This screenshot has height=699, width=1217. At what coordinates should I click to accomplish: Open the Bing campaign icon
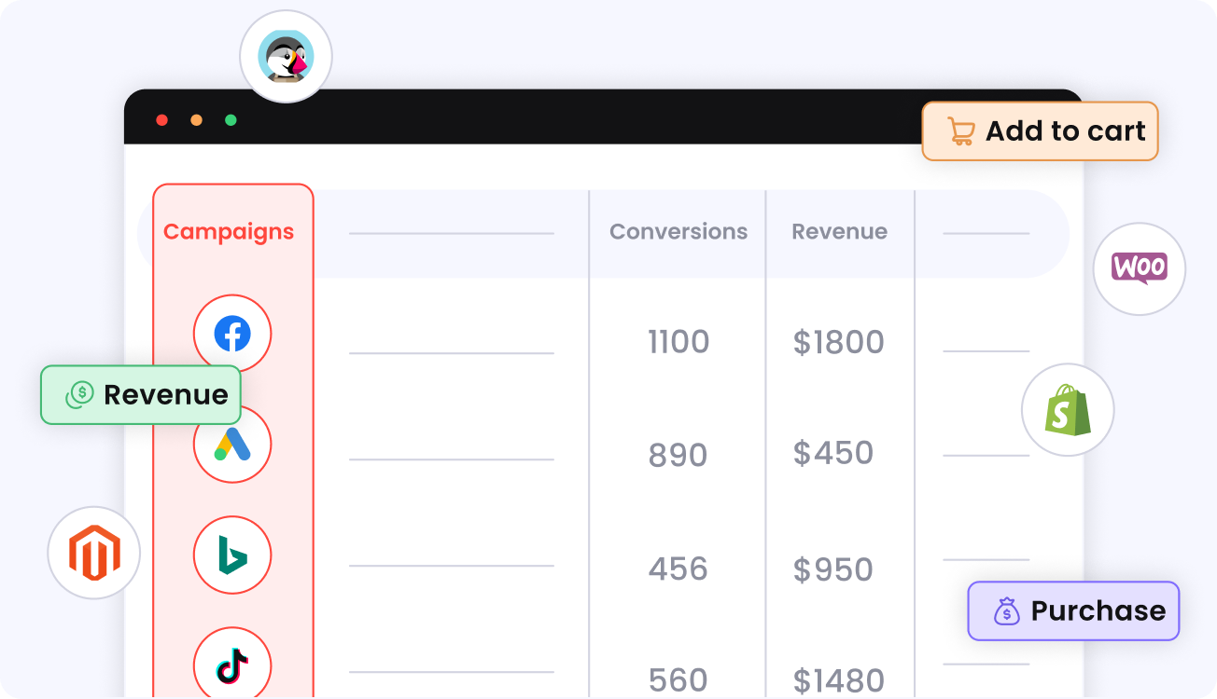click(232, 555)
